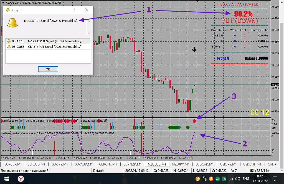Screen dimensions: 284x184
Task: Select the 08:17:18 NZDUSD PUT Signal alert text
Action: 55,41
